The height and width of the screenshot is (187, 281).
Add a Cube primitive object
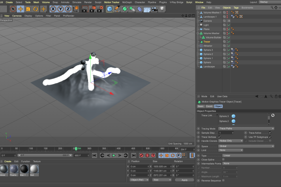[110, 9]
